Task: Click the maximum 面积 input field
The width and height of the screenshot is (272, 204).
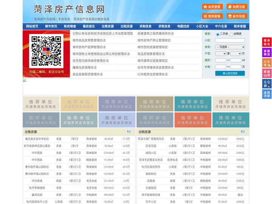Action: tap(236, 60)
